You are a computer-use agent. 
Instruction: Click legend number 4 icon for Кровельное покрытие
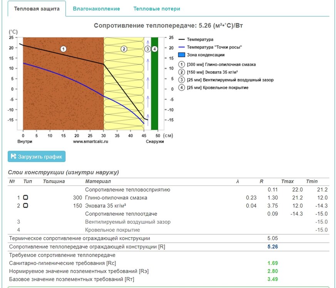point(182,88)
